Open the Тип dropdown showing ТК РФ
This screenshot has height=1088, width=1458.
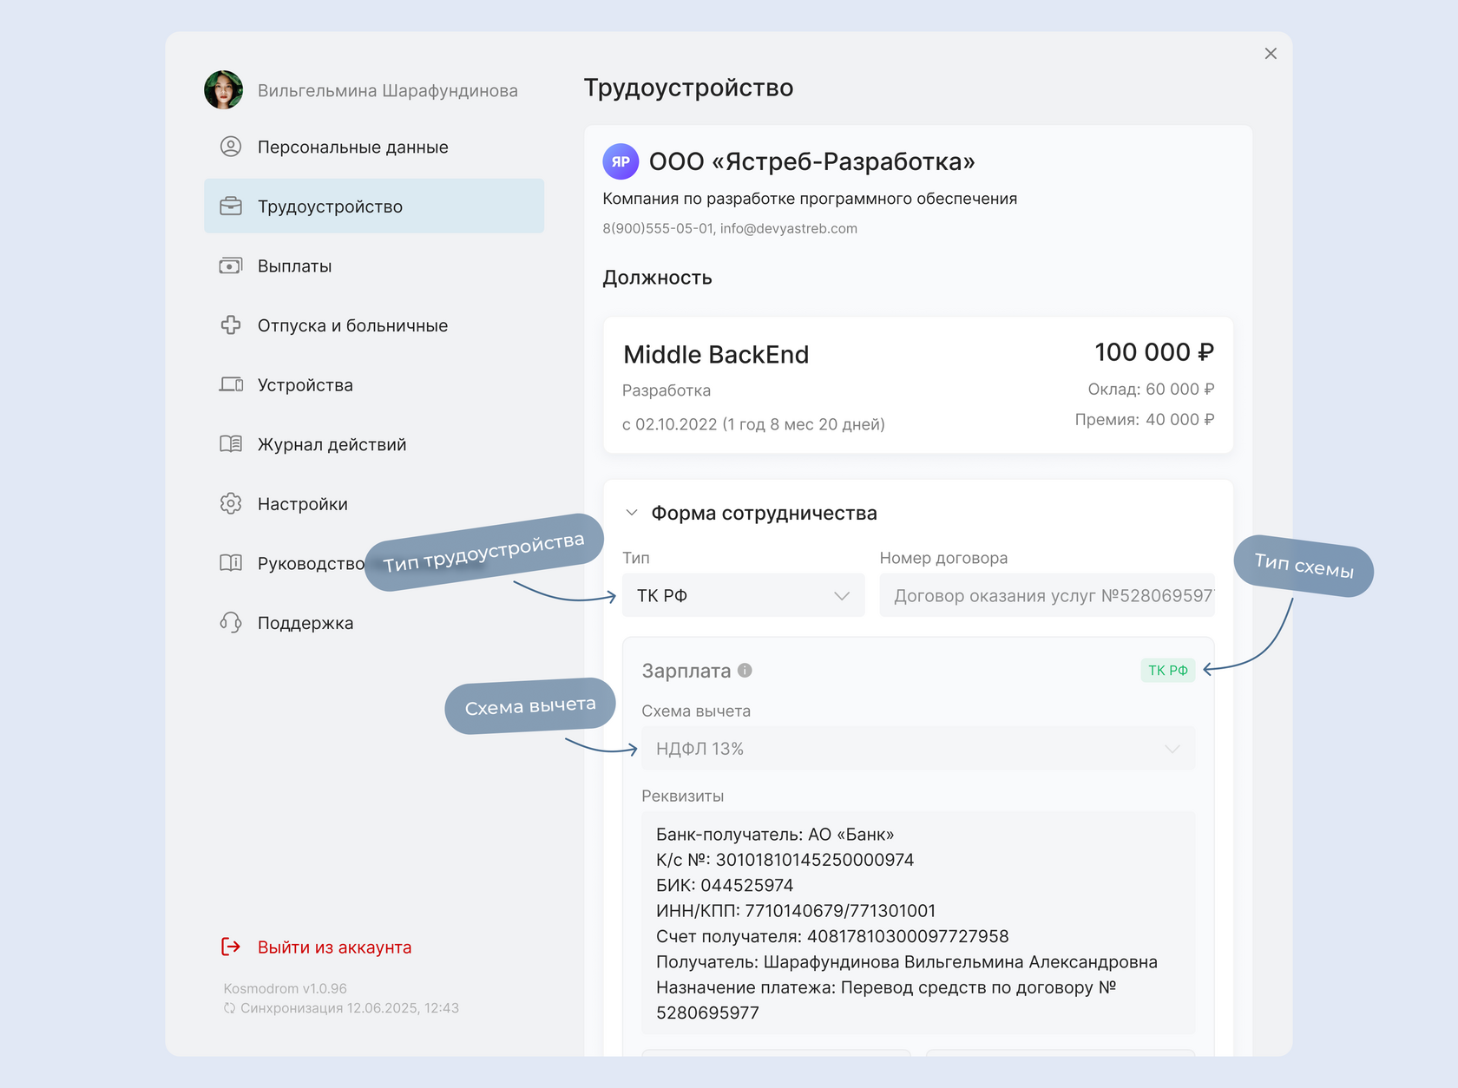click(x=743, y=595)
